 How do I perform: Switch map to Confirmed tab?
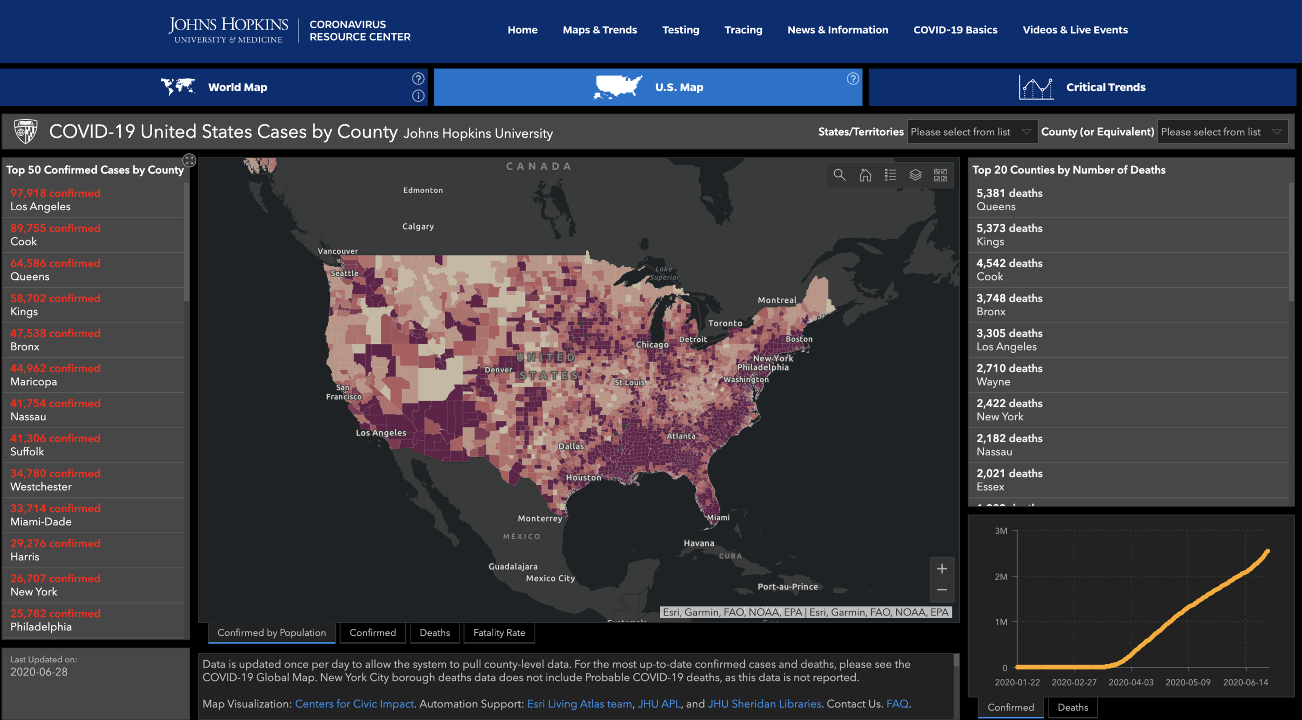pyautogui.click(x=372, y=633)
